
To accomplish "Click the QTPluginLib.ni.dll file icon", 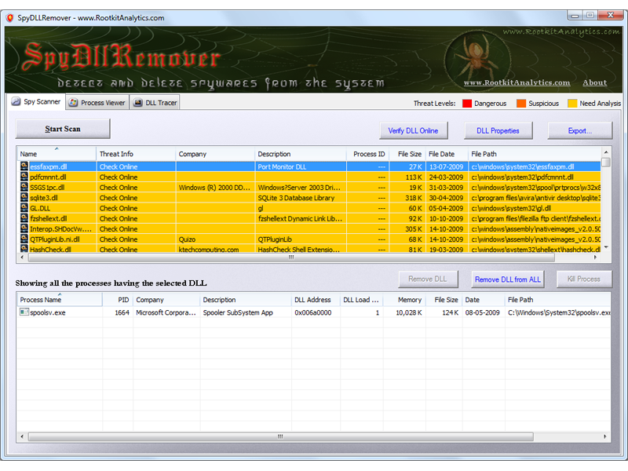I will [24, 239].
